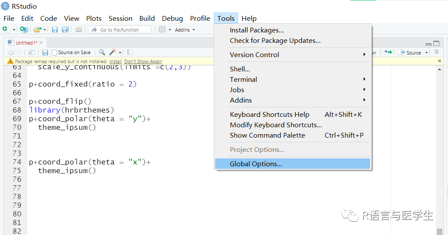This screenshot has width=448, height=235.
Task: Click the Go to file/function field
Action: [120, 30]
